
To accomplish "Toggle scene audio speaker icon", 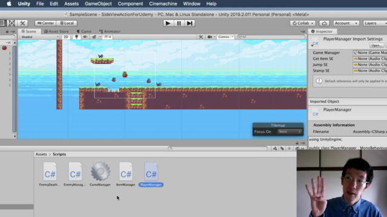I will tap(85, 37).
